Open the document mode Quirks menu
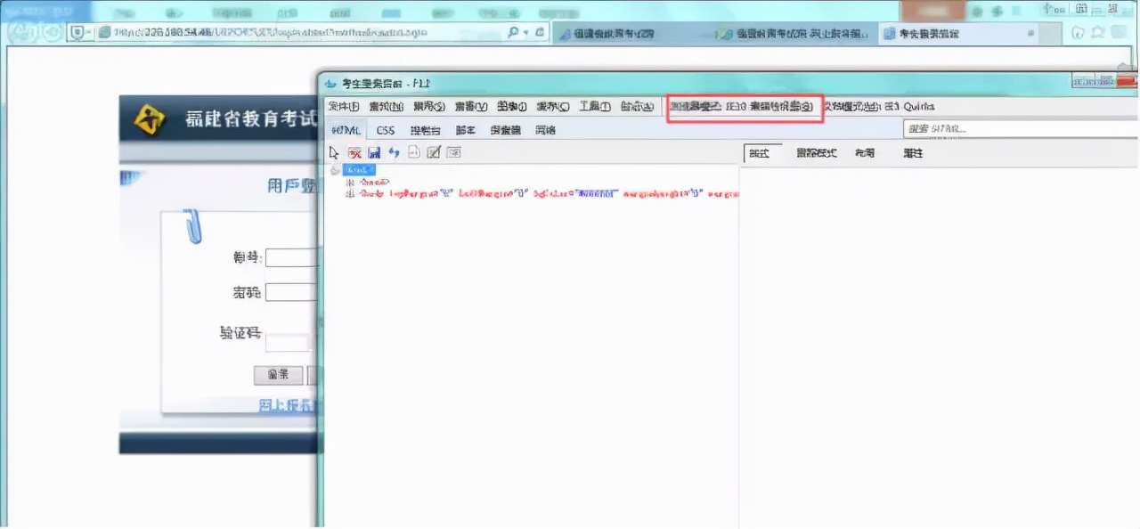 pyautogui.click(x=878, y=107)
